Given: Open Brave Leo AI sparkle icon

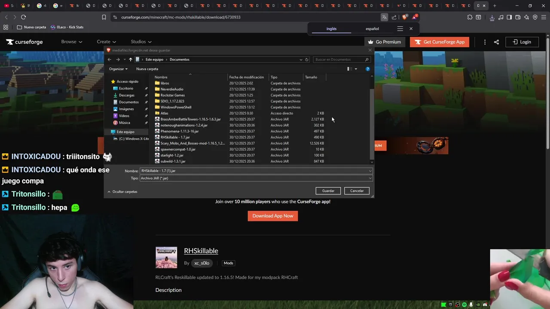Looking at the screenshot, I should pyautogui.click(x=526, y=17).
